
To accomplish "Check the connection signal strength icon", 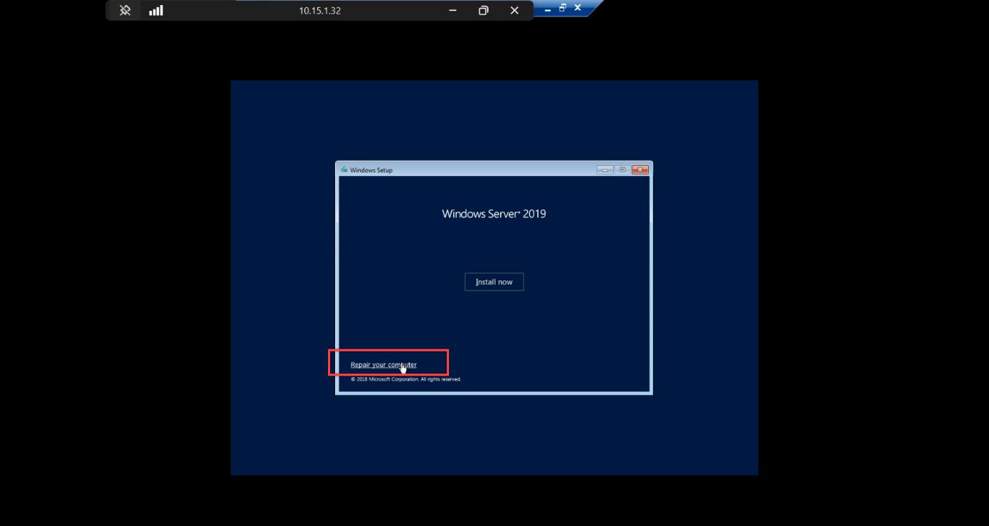I will (156, 11).
